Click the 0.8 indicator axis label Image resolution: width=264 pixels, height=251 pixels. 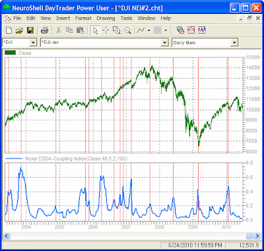(x=249, y=163)
